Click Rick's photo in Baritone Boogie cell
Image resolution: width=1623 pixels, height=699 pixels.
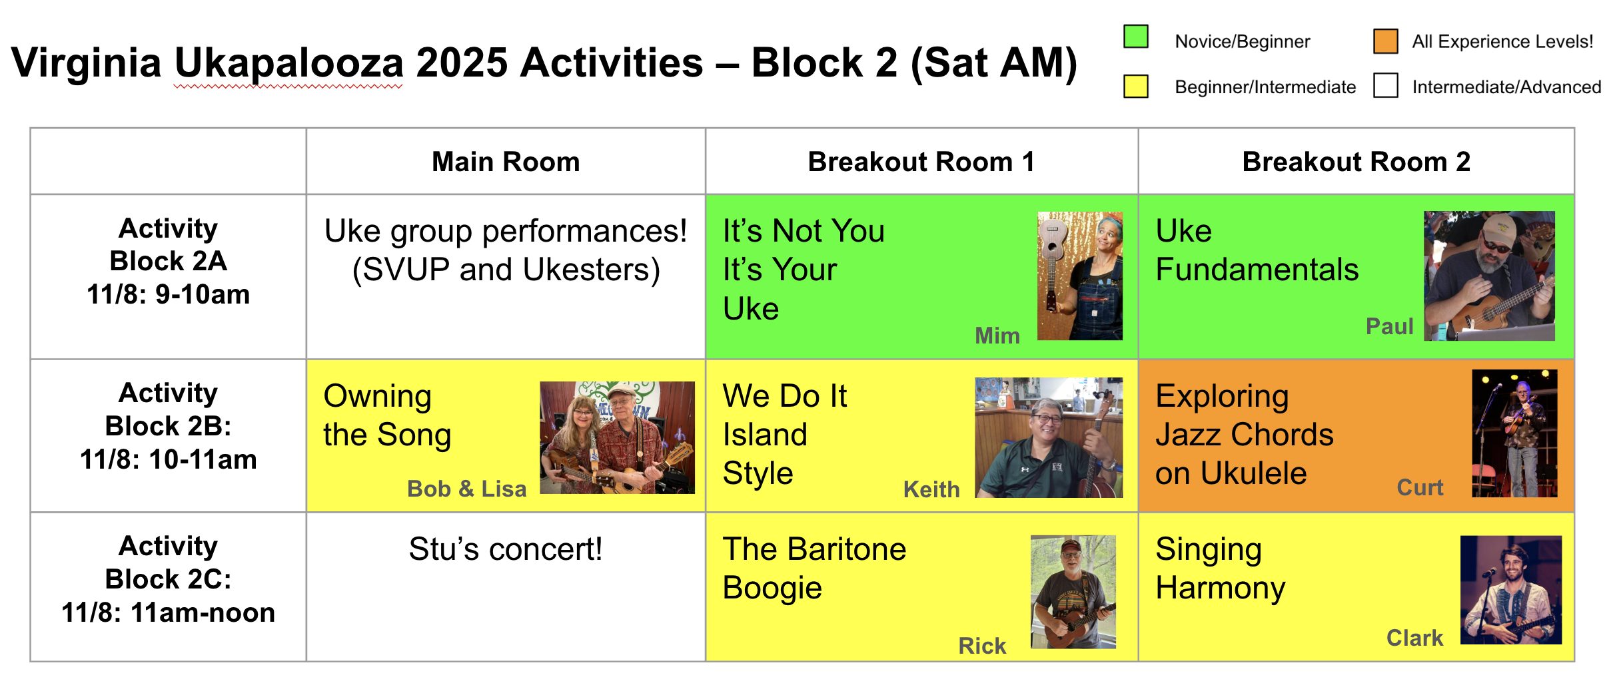click(x=1073, y=592)
